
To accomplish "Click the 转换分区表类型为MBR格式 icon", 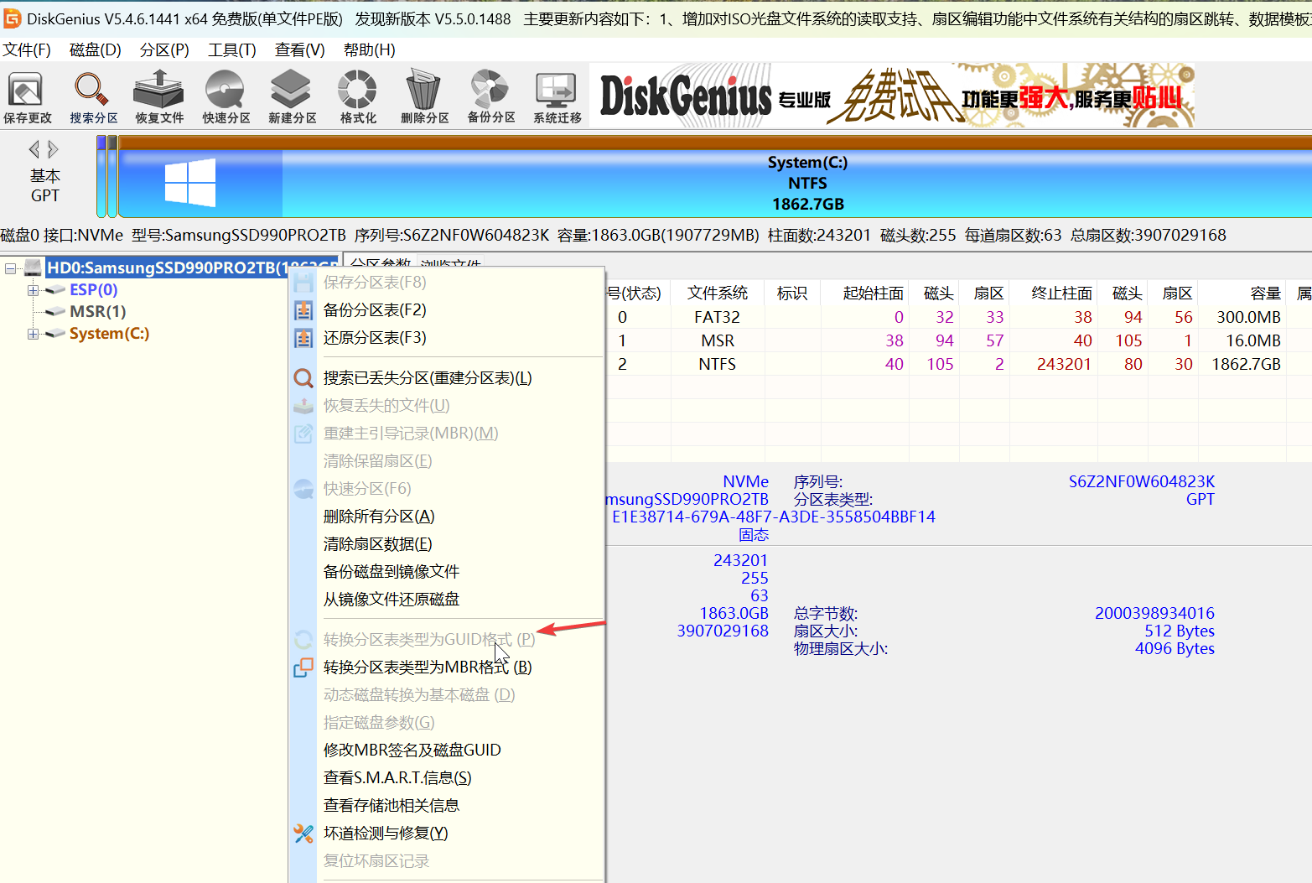I will click(x=303, y=667).
